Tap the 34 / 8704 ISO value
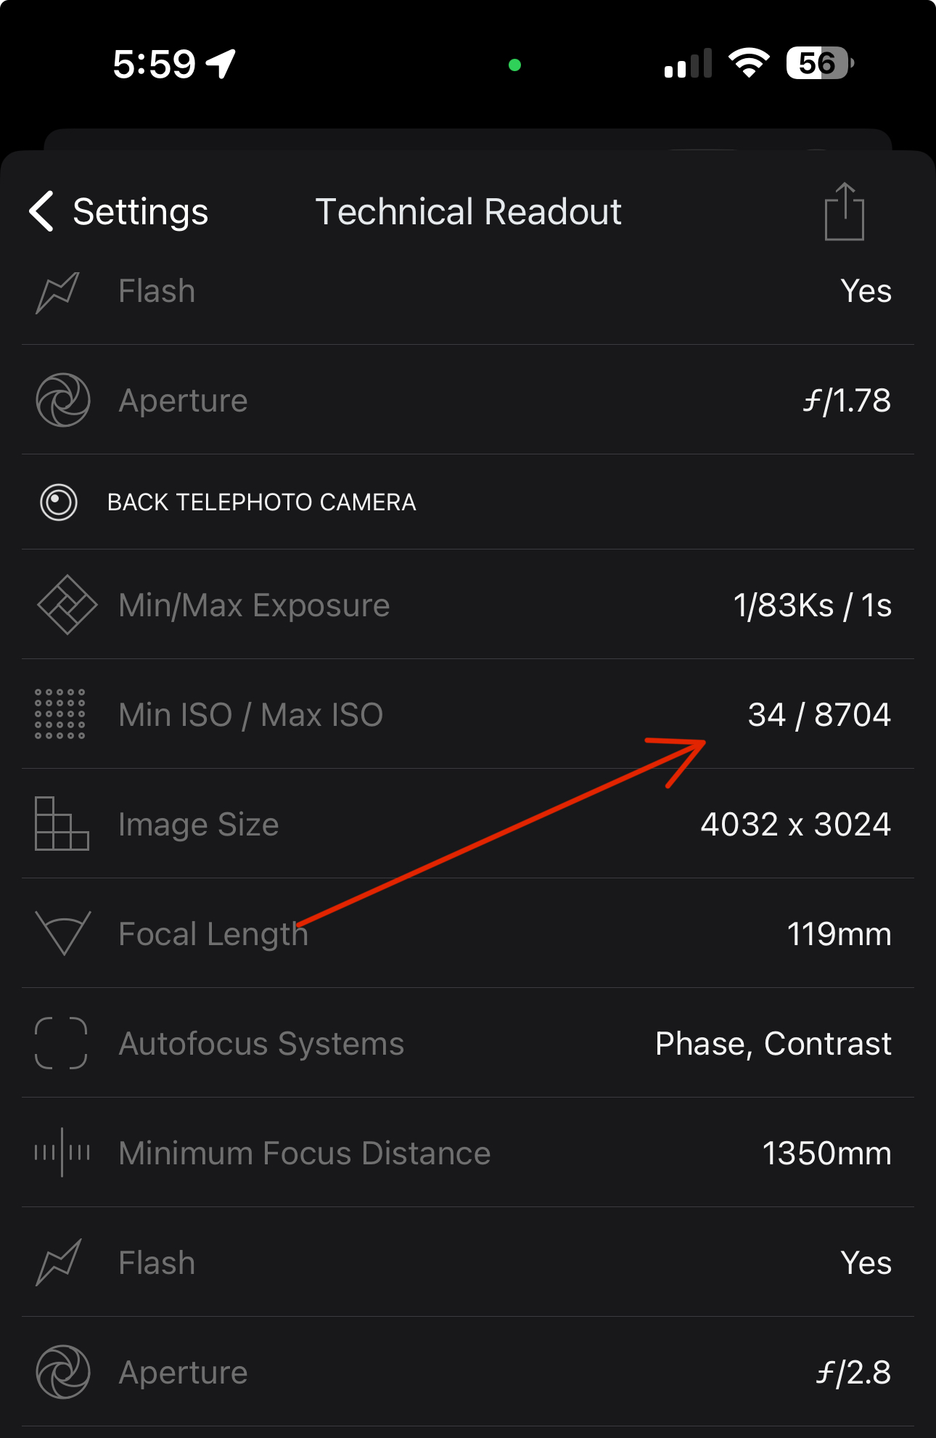 tap(818, 715)
